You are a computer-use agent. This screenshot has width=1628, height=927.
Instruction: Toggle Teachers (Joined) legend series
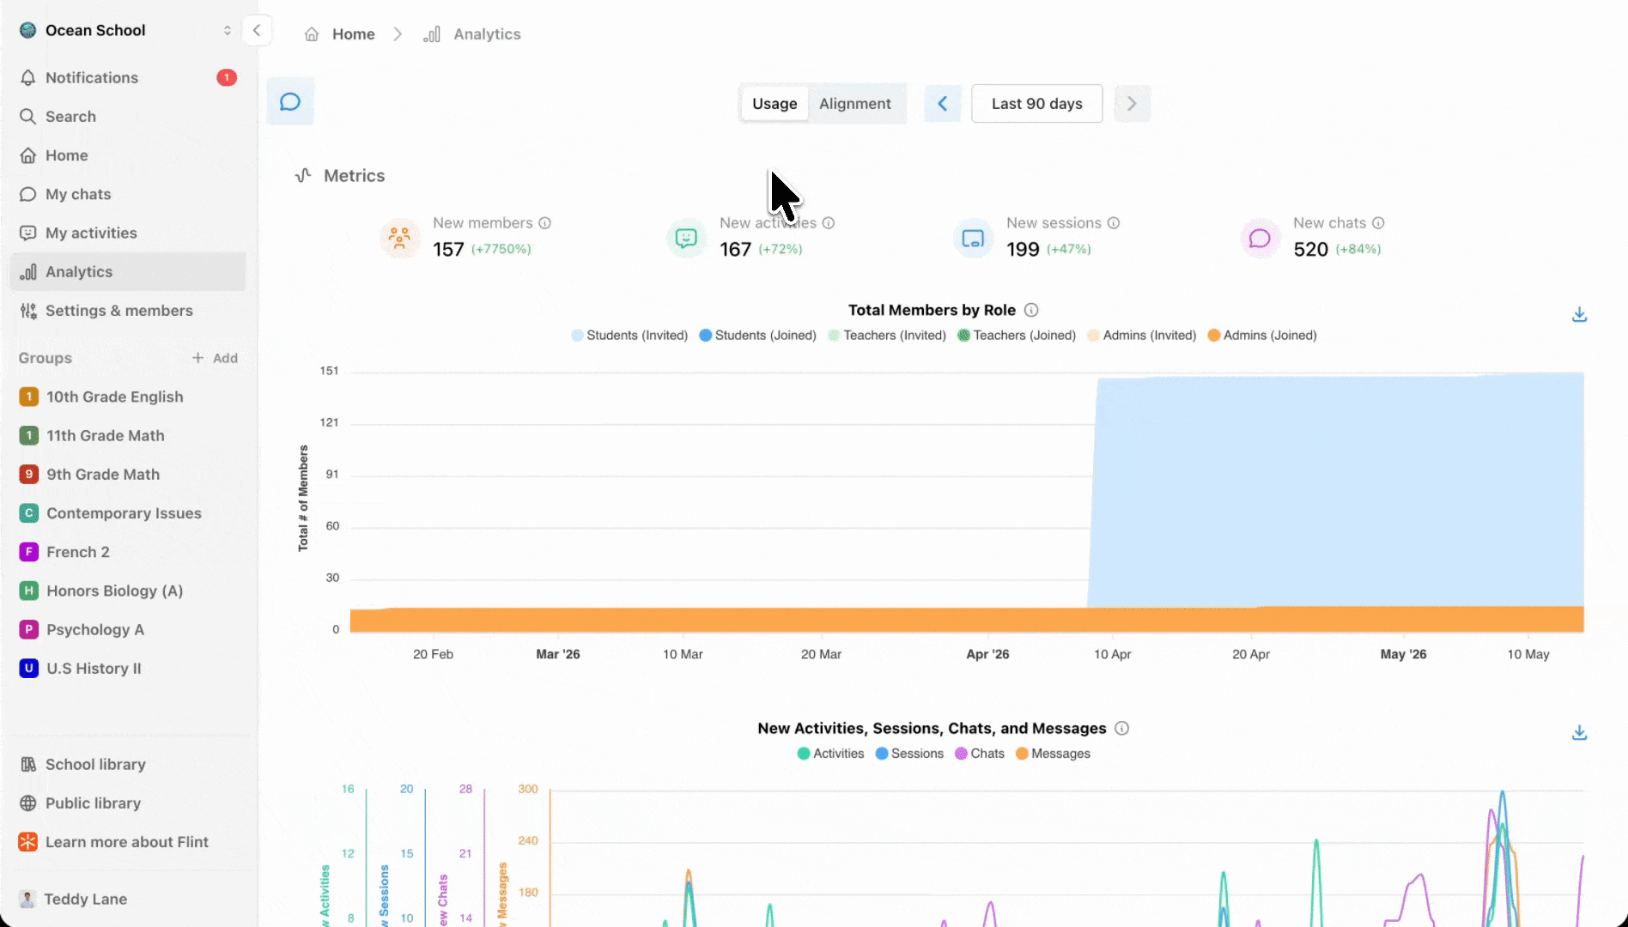(1017, 336)
